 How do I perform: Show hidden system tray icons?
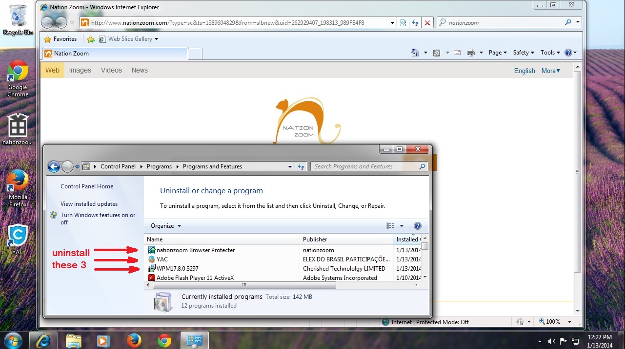coord(540,341)
